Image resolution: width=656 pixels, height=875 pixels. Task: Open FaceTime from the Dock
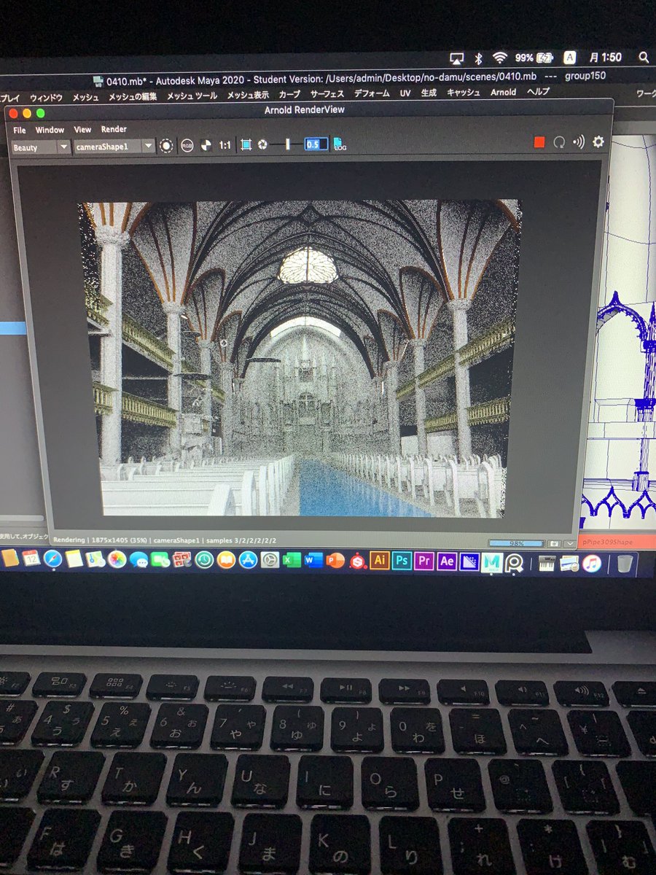pos(161,560)
